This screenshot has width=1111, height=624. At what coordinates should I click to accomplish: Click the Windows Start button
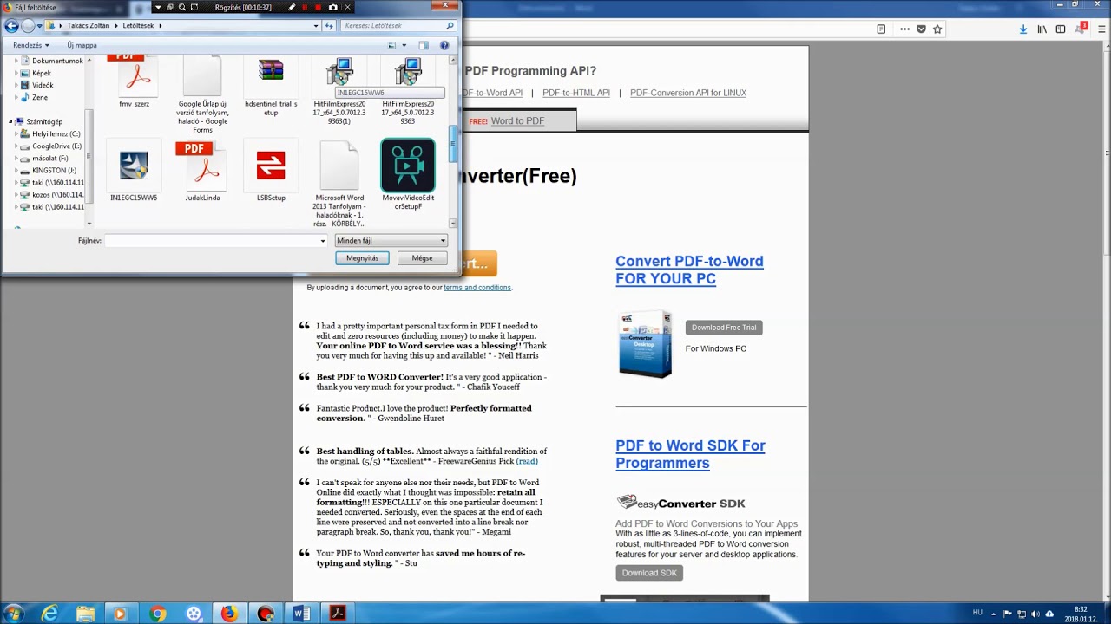click(14, 614)
